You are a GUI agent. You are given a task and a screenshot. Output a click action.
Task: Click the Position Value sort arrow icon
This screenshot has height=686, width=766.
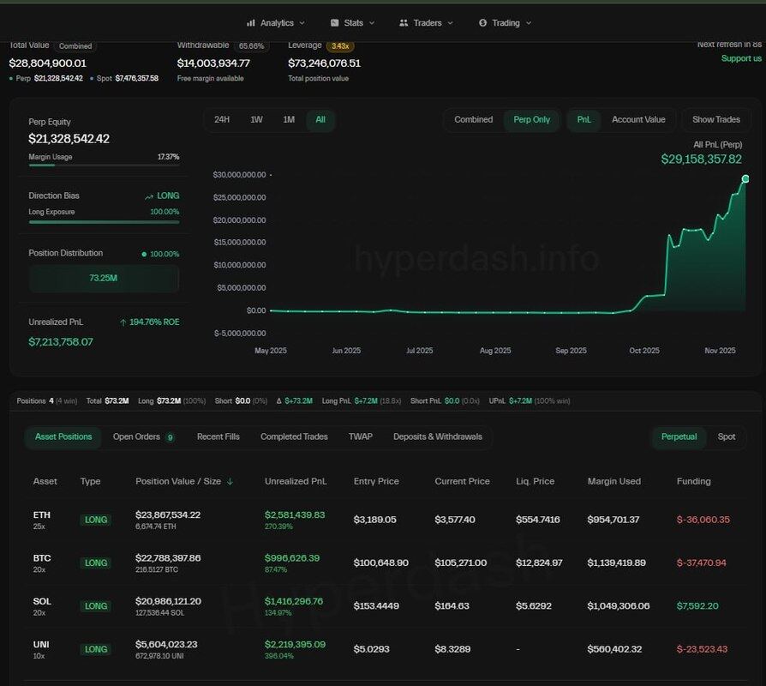230,482
